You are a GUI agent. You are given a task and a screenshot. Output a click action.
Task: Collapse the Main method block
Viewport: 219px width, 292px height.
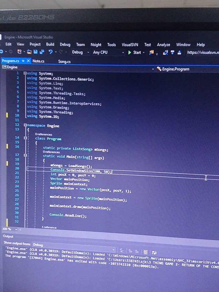[x=25, y=155]
